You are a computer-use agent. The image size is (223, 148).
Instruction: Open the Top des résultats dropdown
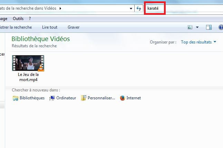point(198,42)
